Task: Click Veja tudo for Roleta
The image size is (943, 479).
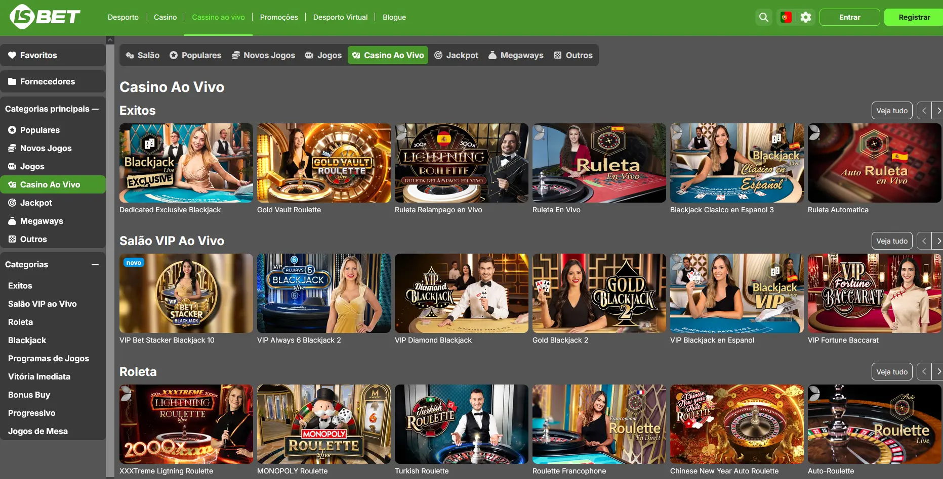Action: click(x=892, y=372)
